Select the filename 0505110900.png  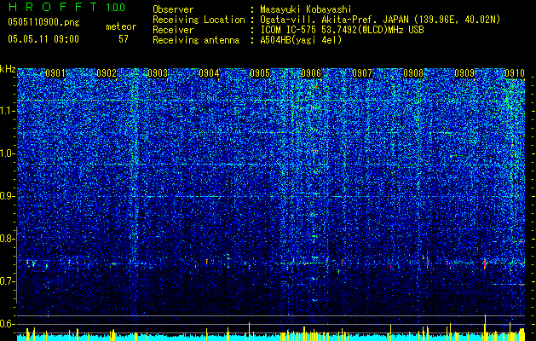[x=43, y=23]
